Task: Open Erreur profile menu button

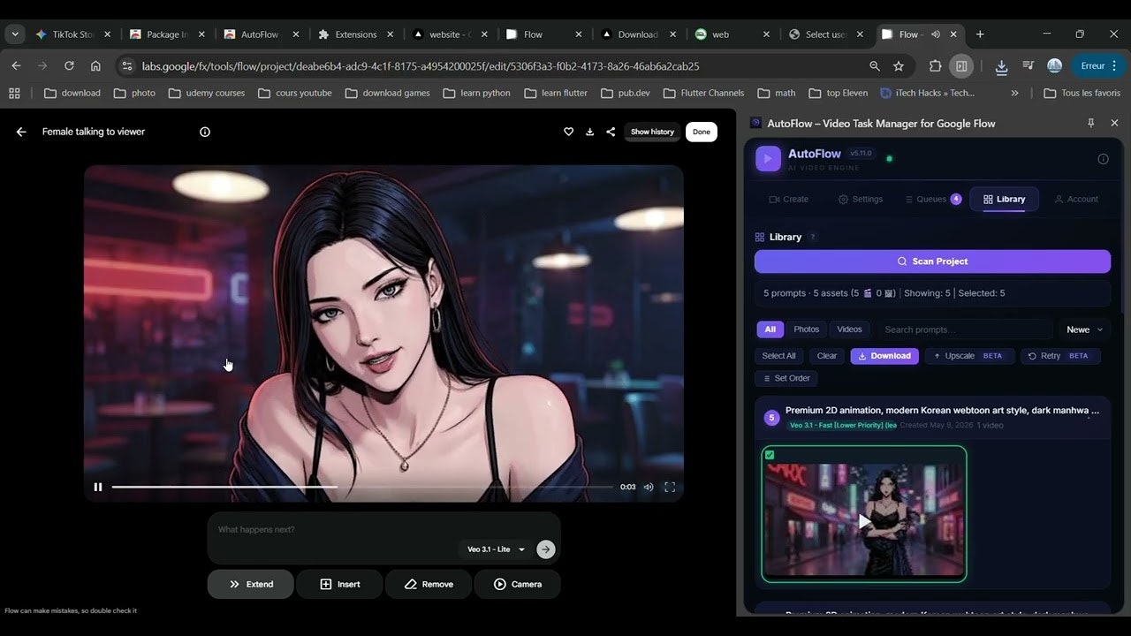Action: (x=1099, y=66)
